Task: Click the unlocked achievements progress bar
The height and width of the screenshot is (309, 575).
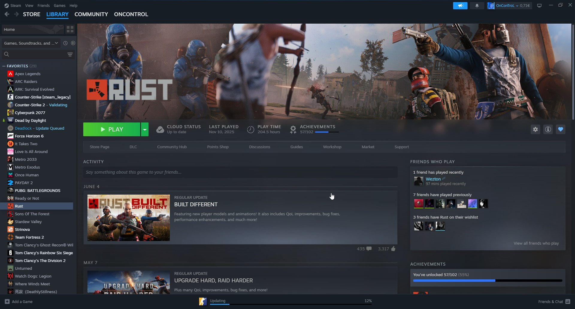Action: (488, 281)
